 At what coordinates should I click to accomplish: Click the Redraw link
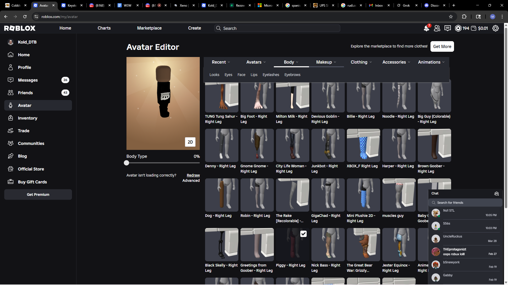[x=193, y=175]
